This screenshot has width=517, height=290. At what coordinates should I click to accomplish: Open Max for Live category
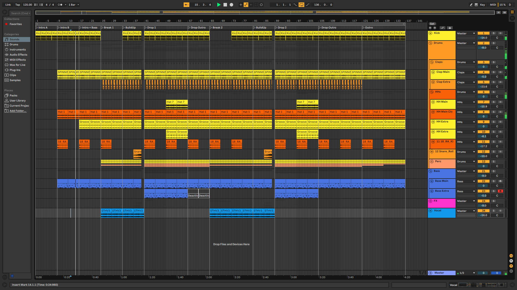17,65
